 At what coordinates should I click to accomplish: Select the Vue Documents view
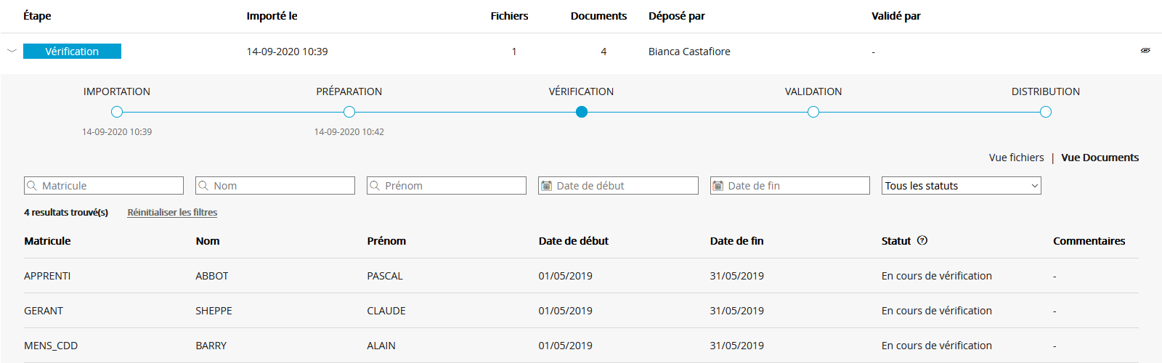point(1100,158)
